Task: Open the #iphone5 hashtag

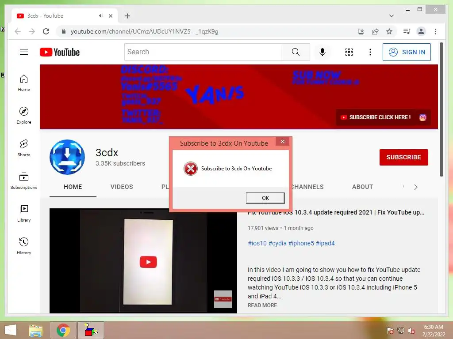Action: pos(301,243)
